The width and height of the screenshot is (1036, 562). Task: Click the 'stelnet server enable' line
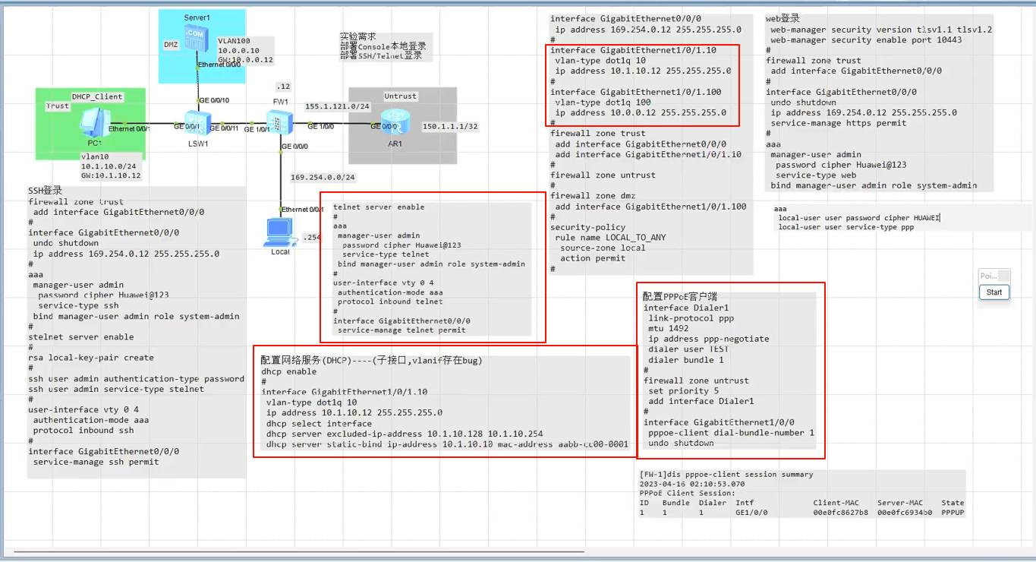click(81, 337)
